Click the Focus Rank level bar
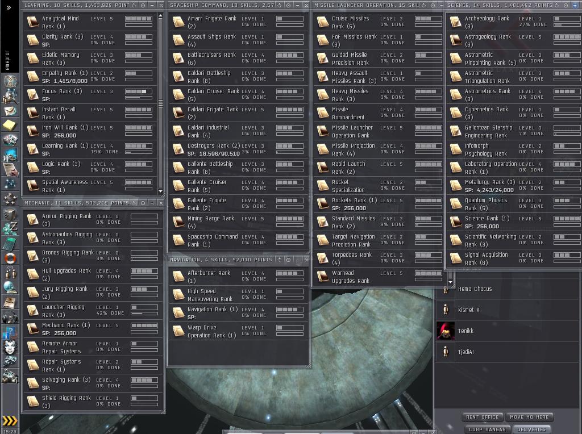This screenshot has height=434, width=582. (x=139, y=91)
